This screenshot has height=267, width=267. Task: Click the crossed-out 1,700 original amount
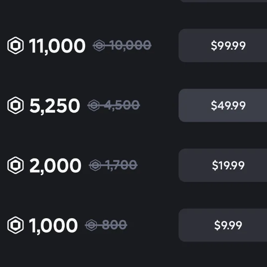[x=121, y=166]
